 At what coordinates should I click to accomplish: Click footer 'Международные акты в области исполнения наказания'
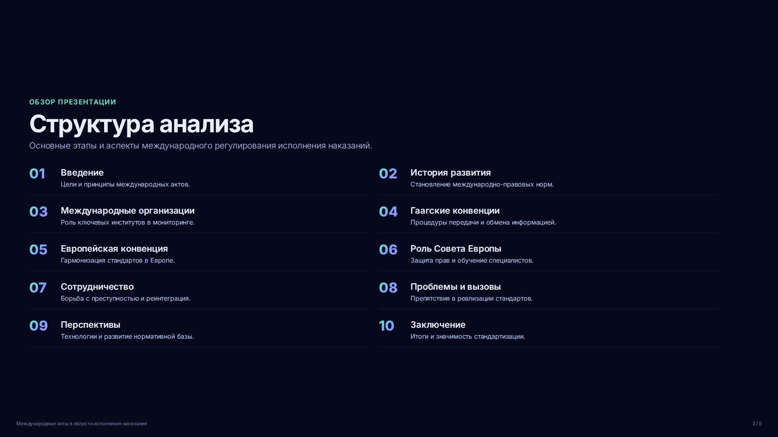[x=81, y=424]
